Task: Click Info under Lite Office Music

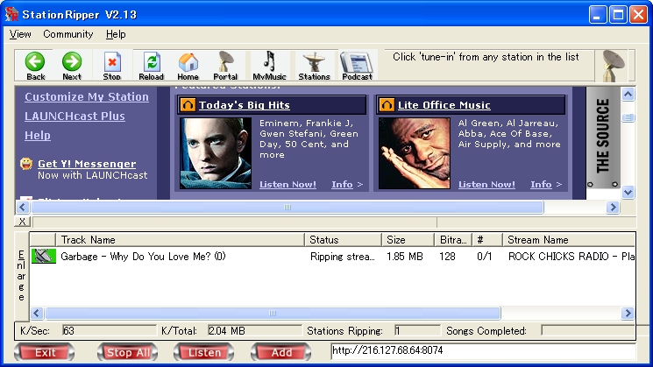Action: click(541, 184)
